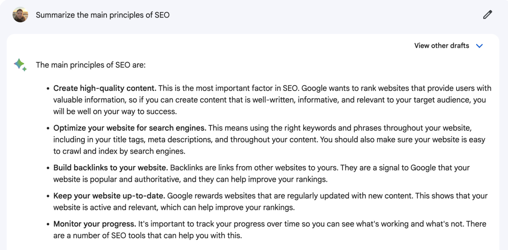
Task: Click the View other drafts link
Action: tap(442, 46)
